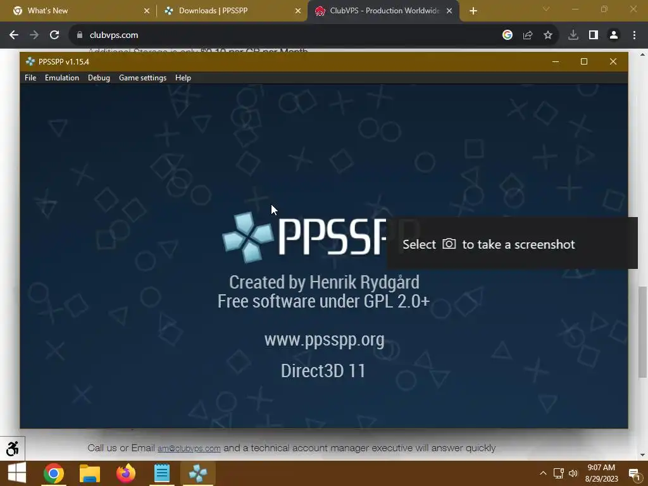Close the Downloads | PPSSPP tab
The height and width of the screenshot is (486, 648).
[297, 11]
